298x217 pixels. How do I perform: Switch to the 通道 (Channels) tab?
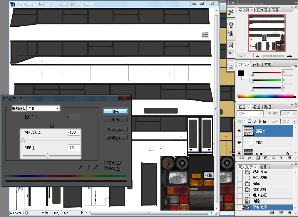(256, 107)
